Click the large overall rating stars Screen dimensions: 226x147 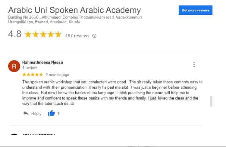tap(43, 35)
